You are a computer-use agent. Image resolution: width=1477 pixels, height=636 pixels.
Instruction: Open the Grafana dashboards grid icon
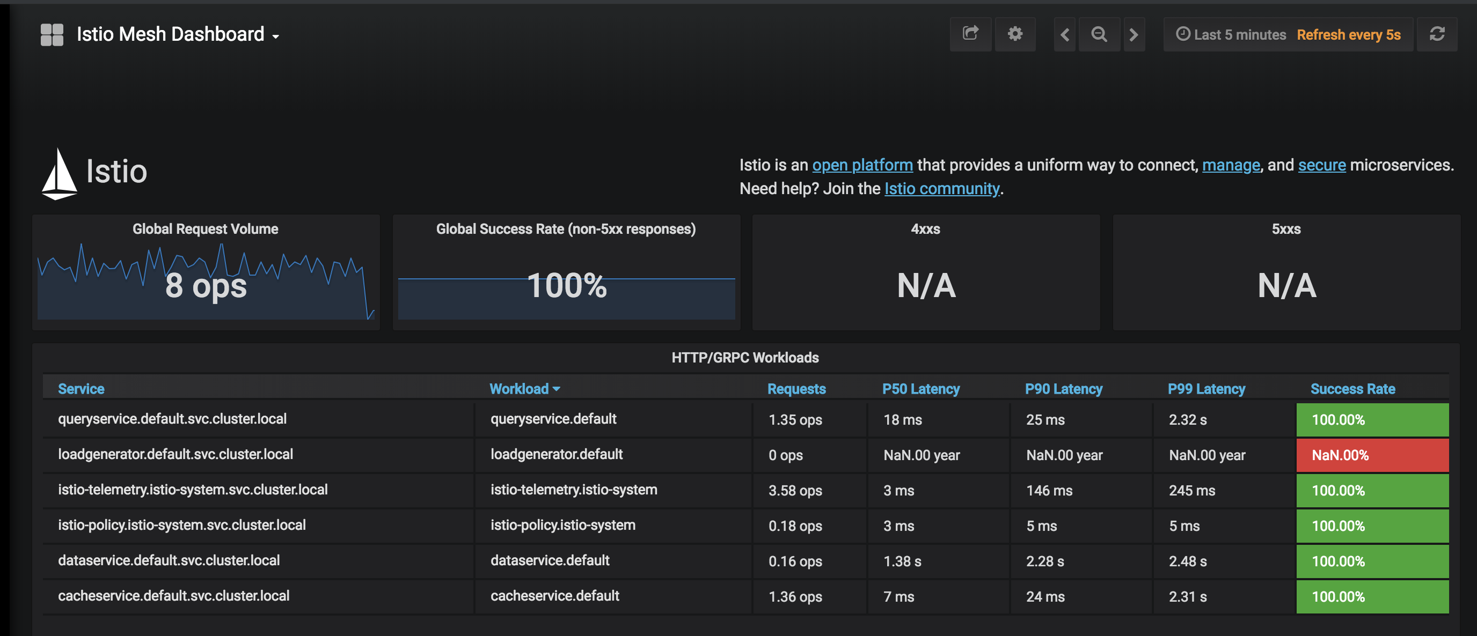coord(52,34)
